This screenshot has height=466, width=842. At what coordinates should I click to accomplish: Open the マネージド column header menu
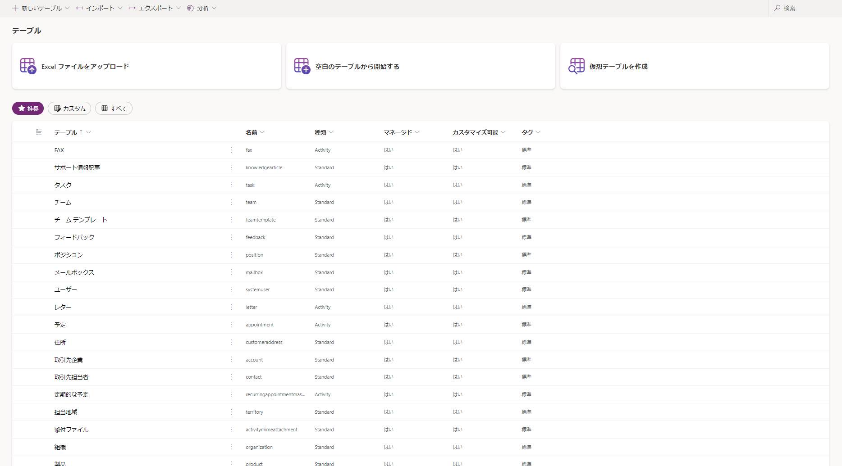(x=417, y=132)
